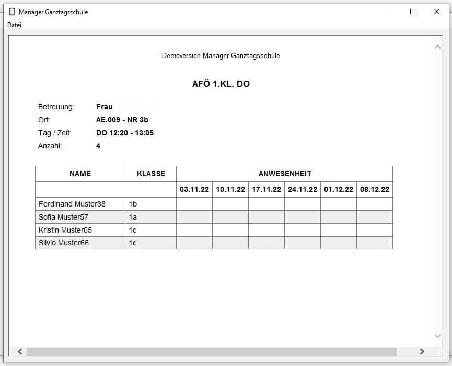Select Kristin Muster65's attendance cell for 17.11.22
Viewport: 452px width, 366px height.
[266, 230]
